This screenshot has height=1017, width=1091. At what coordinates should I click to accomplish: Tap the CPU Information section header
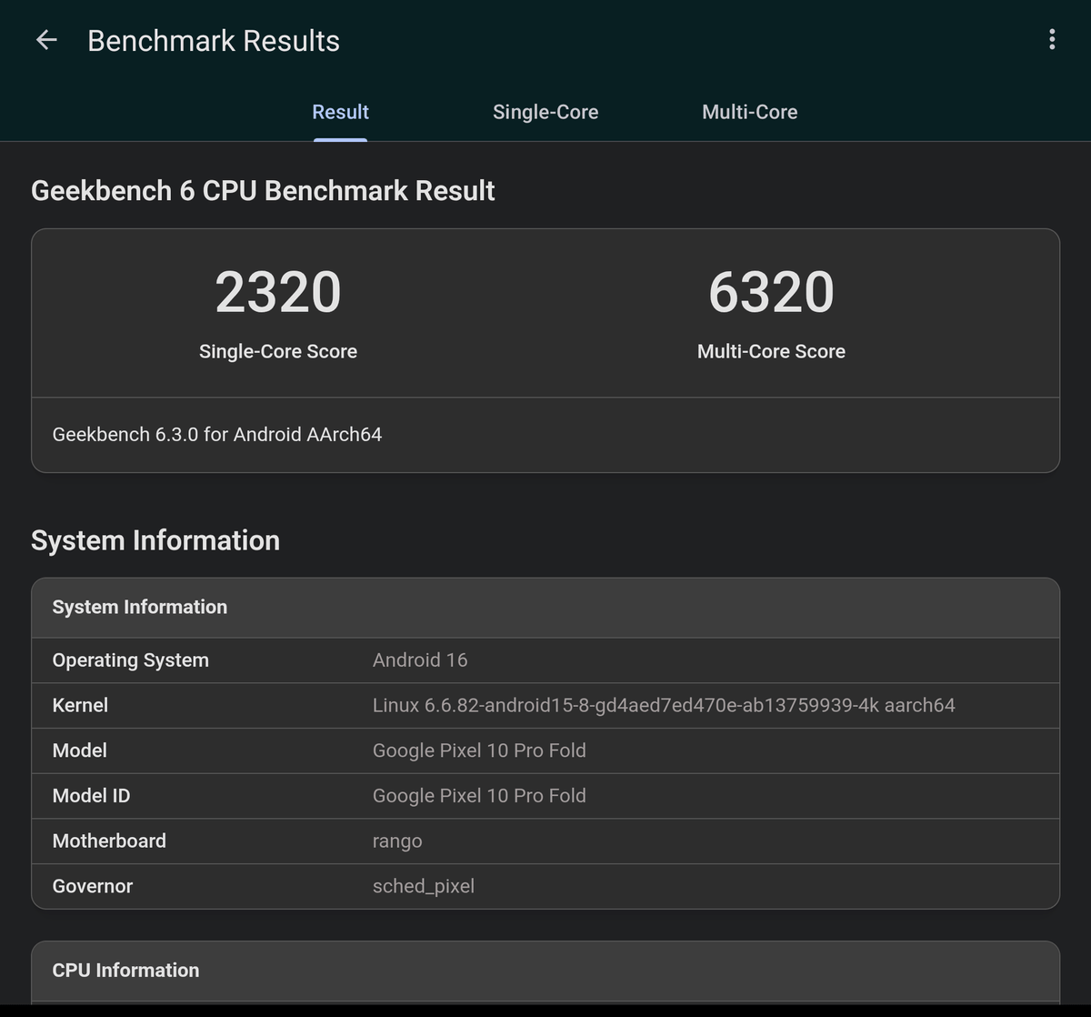[125, 970]
